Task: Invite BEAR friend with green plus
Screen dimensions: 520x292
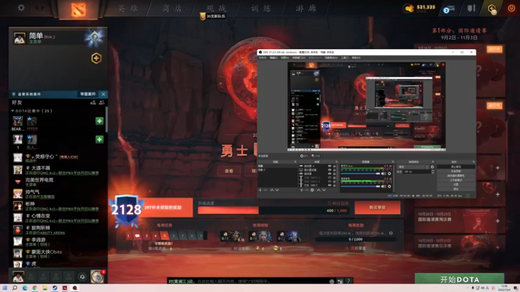Action: (99, 121)
